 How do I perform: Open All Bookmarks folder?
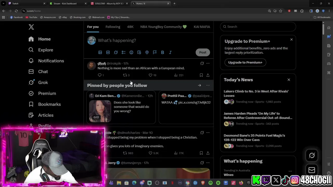[322, 17]
